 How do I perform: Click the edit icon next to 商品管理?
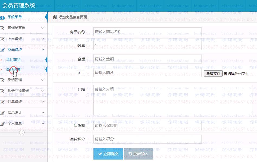coord(2,50)
